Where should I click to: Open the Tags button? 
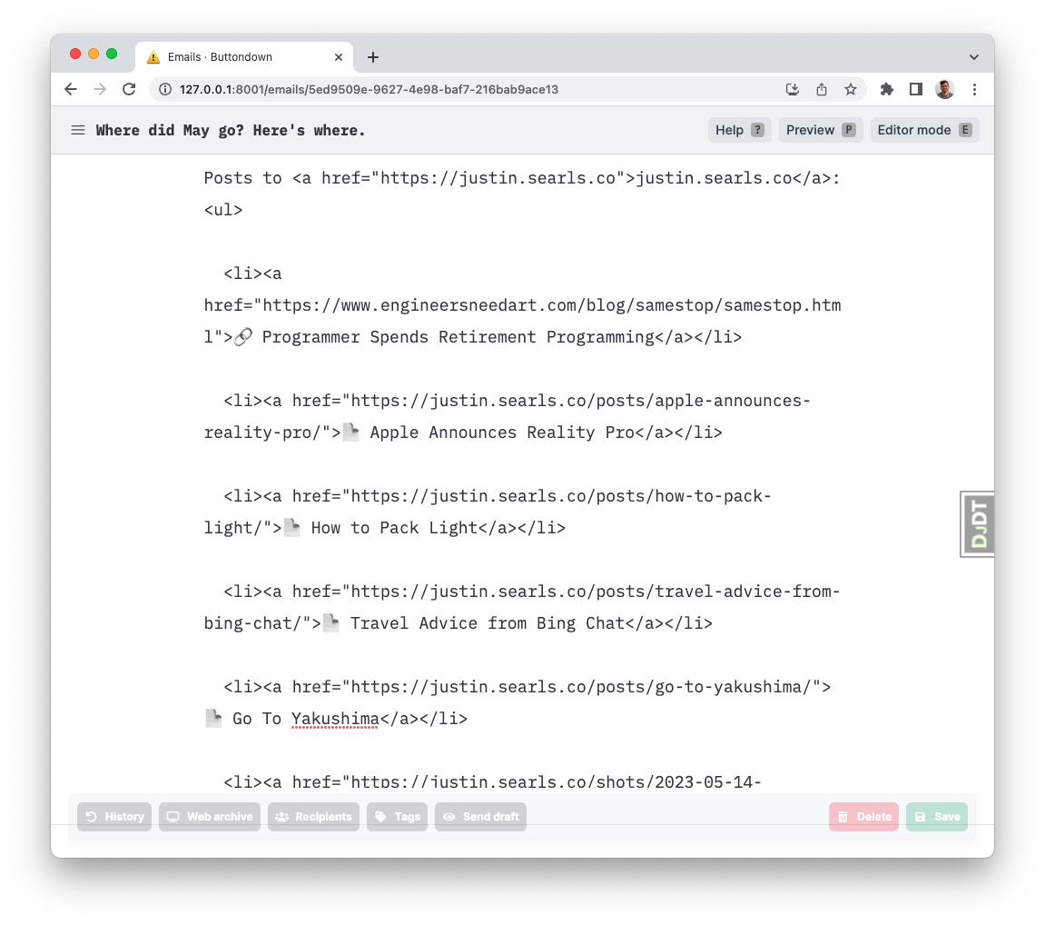click(x=397, y=817)
